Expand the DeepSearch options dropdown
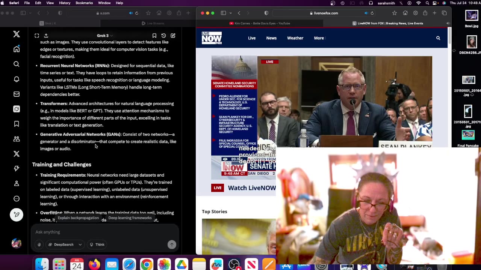 [x=80, y=244]
